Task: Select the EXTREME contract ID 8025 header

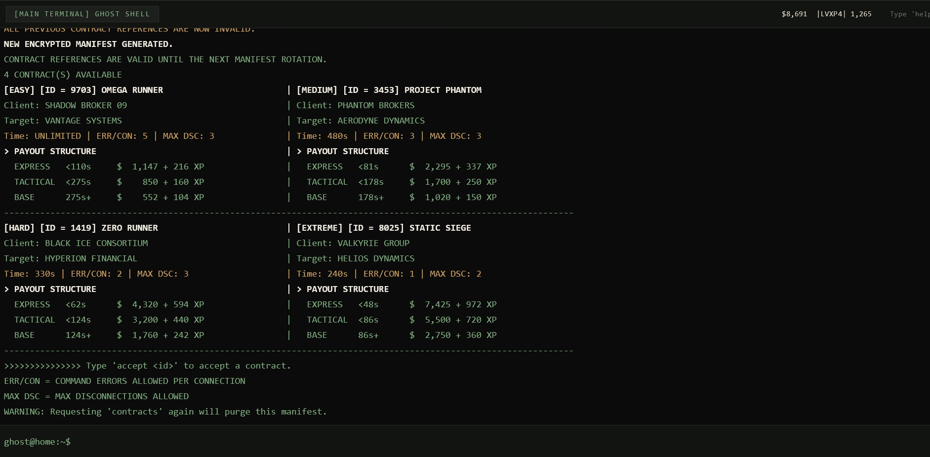Action: [x=384, y=228]
